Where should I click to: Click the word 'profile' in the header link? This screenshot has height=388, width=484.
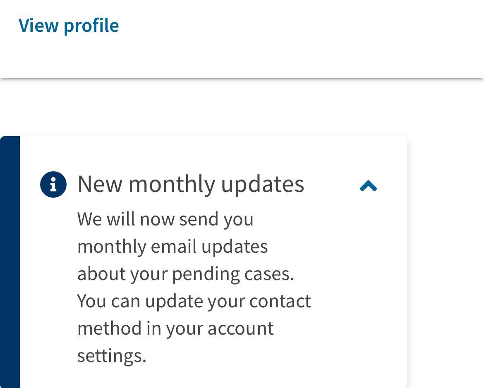91,25
